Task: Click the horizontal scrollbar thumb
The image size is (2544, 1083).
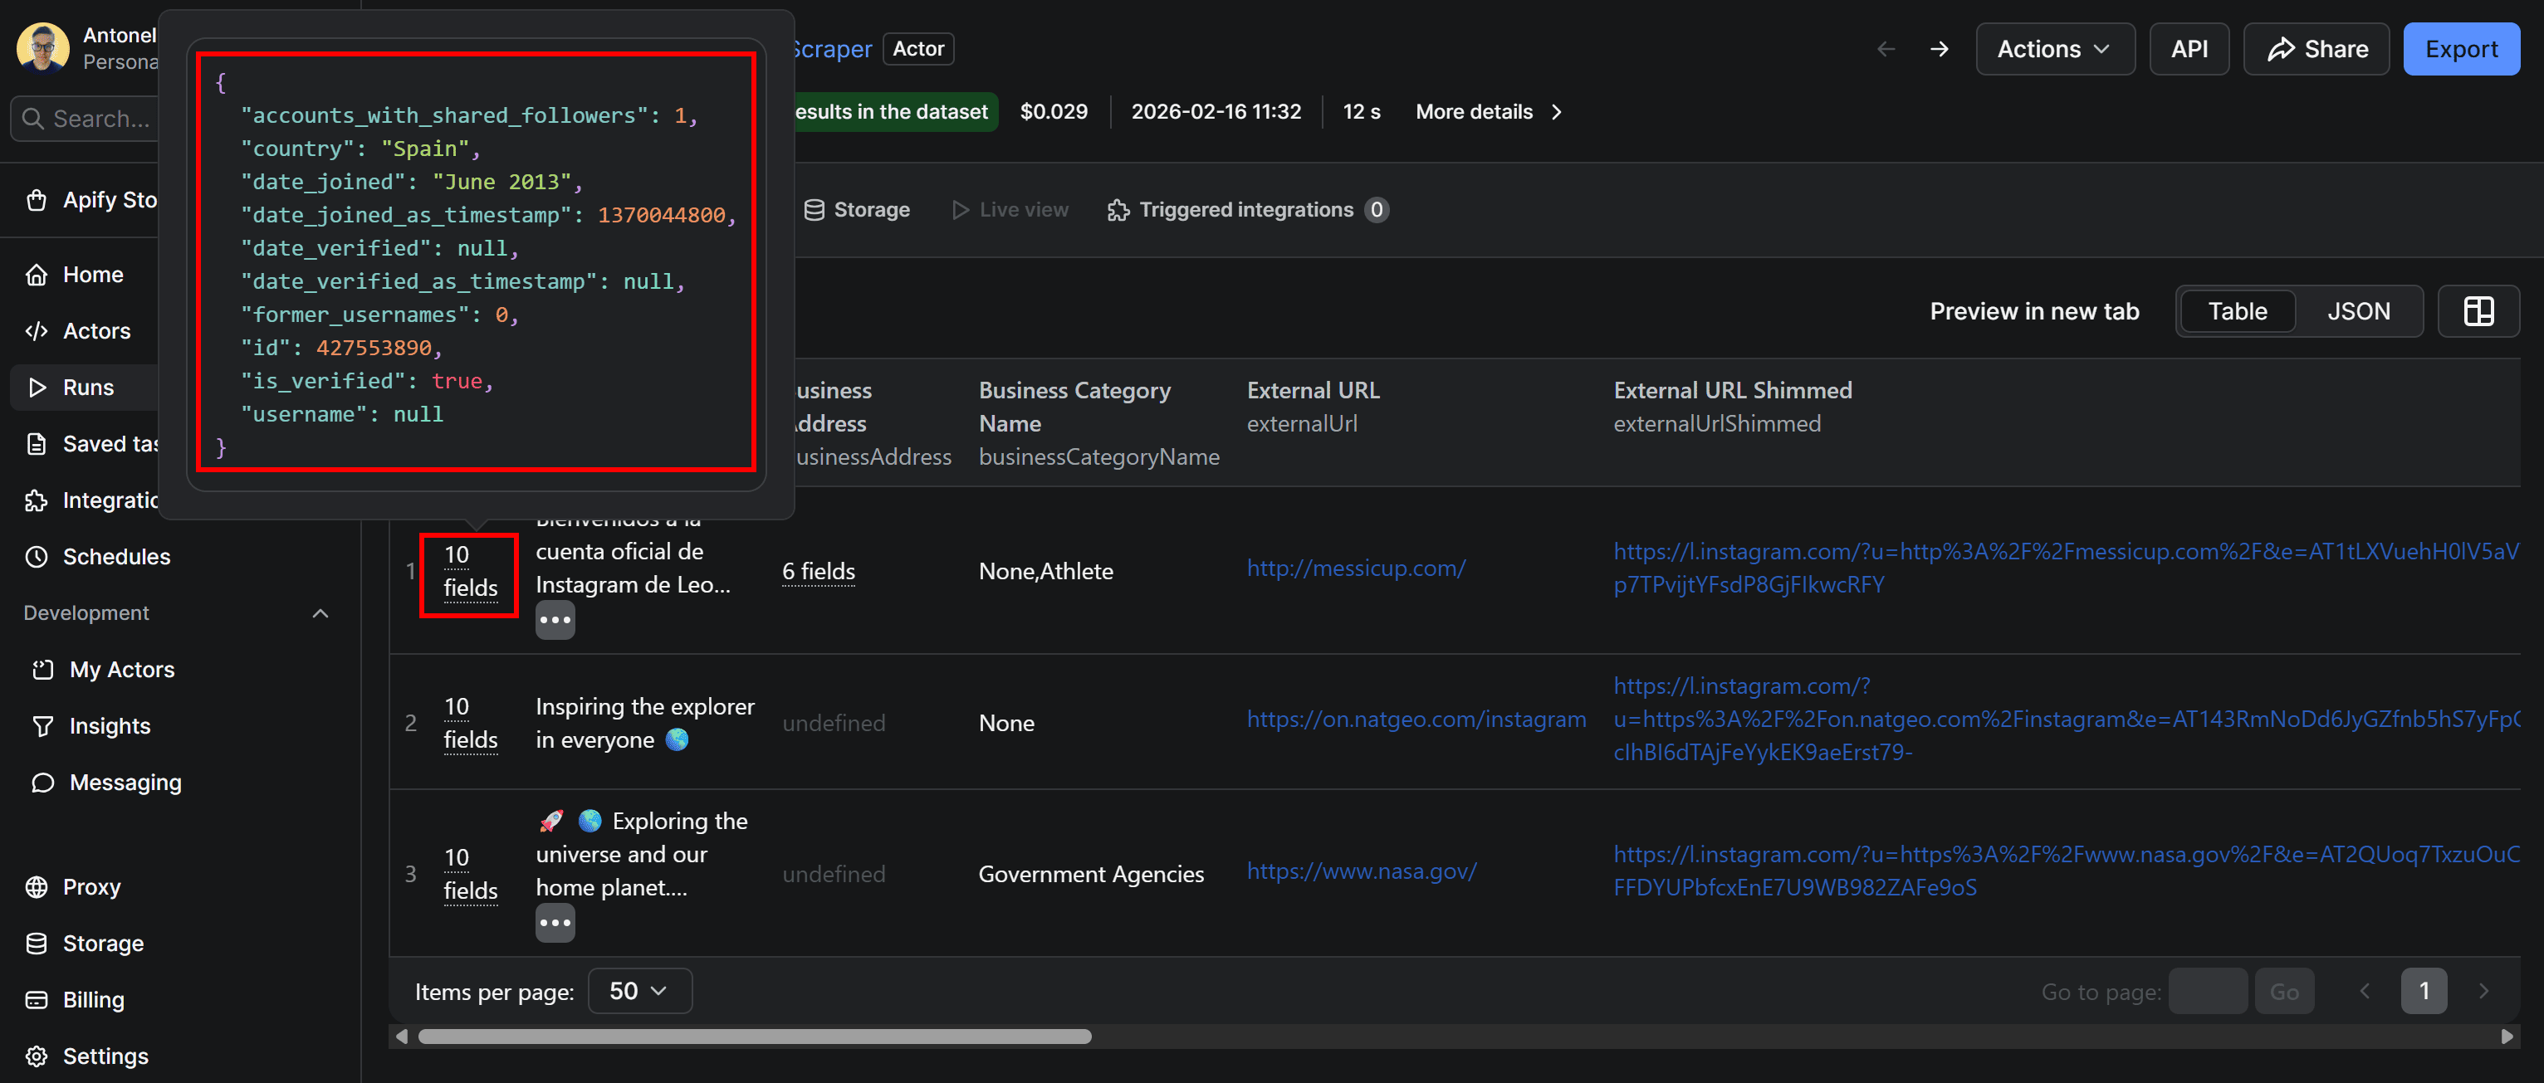Action: pos(755,1037)
